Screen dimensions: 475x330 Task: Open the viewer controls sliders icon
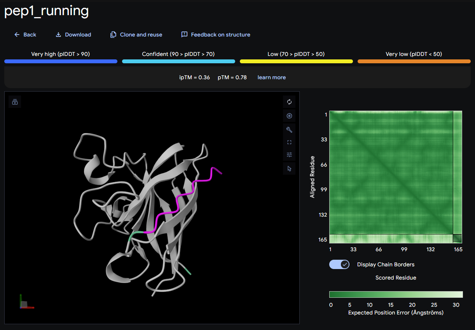pos(289,155)
